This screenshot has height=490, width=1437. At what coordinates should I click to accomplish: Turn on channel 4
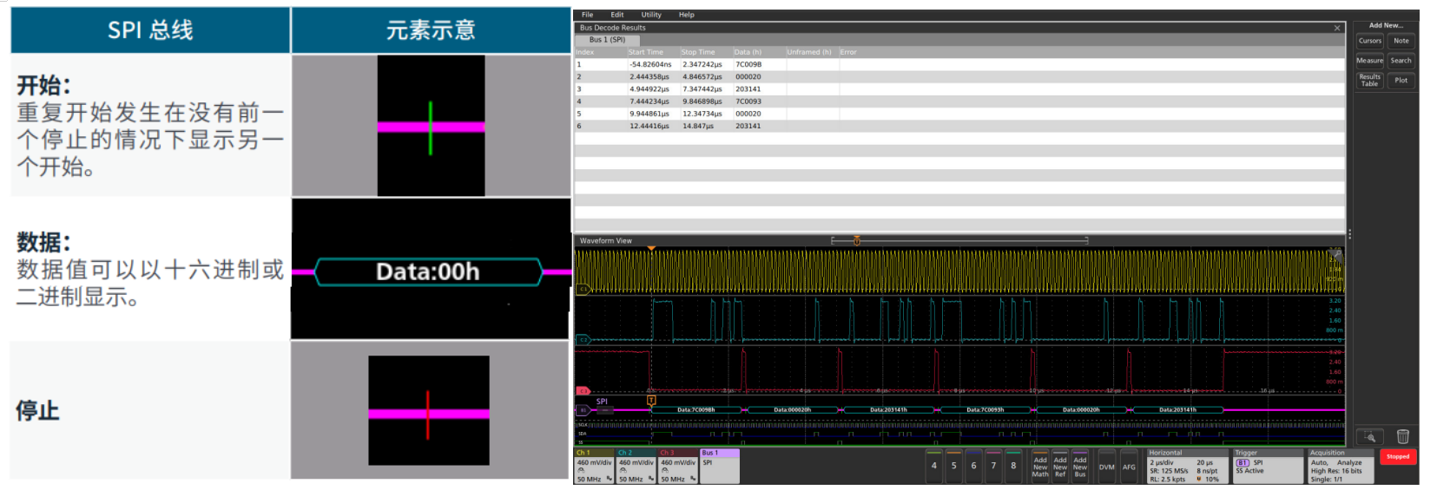tap(934, 466)
